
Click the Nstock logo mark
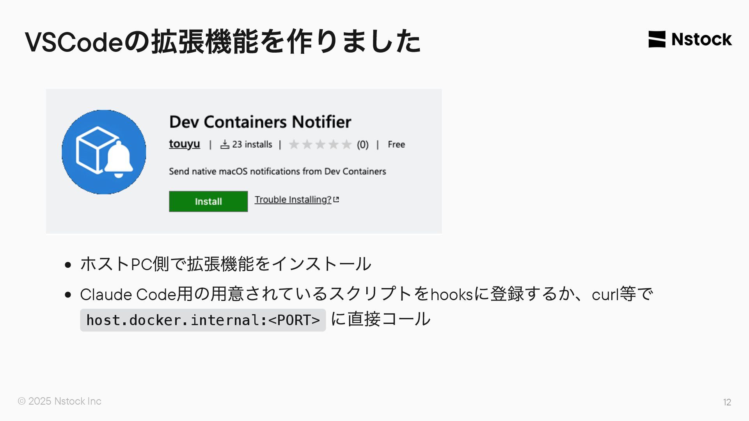tap(657, 39)
